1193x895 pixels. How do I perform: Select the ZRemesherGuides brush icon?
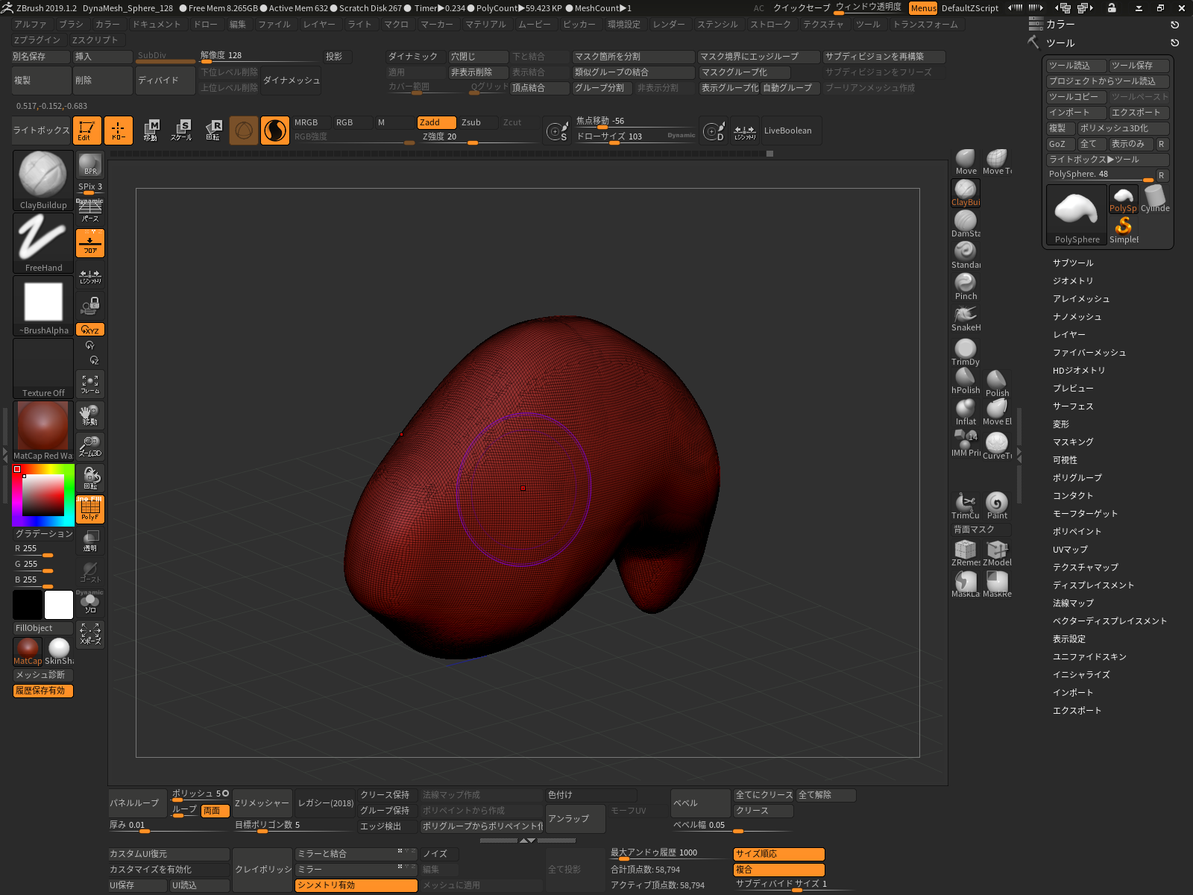(966, 553)
